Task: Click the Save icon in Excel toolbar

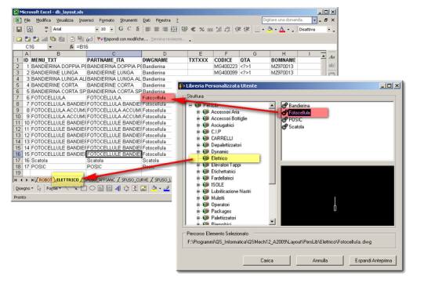Action: (x=19, y=30)
